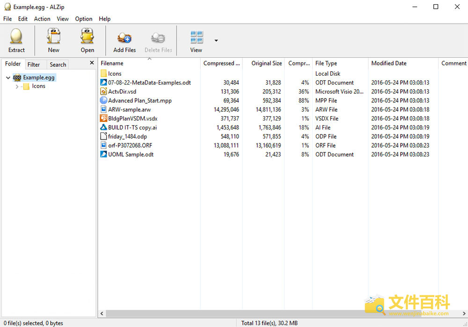468x327 pixels.
Task: Click the ActvDir.vsd file icon
Action: point(103,92)
